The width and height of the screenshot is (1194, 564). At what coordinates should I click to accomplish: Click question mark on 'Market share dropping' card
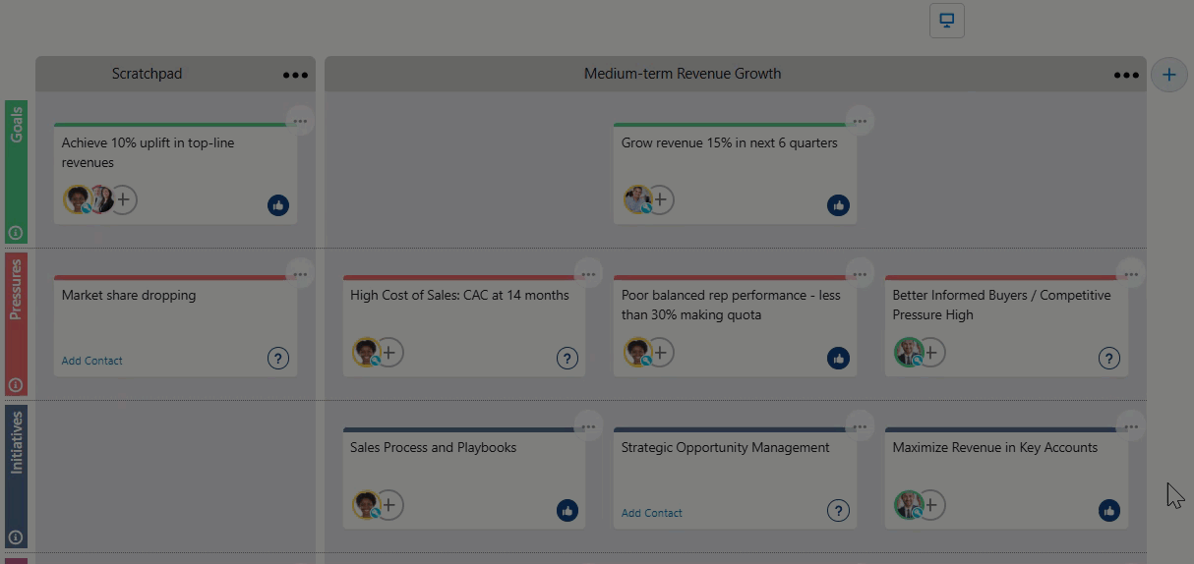tap(278, 359)
